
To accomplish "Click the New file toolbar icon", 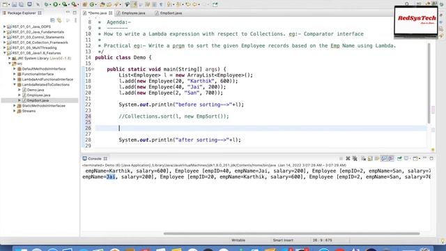I will click(x=5, y=4).
